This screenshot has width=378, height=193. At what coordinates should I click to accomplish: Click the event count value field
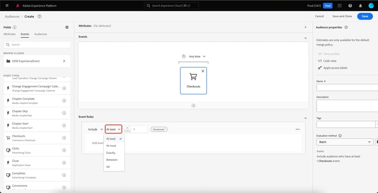139,129
